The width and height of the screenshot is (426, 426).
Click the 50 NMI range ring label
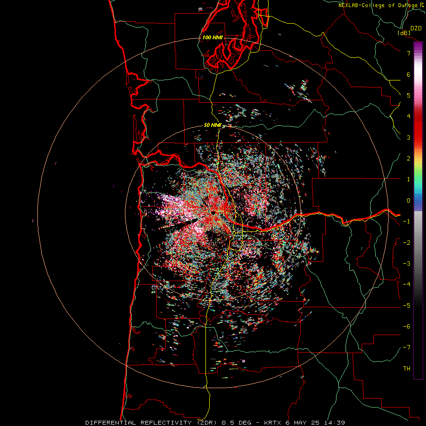coord(213,125)
